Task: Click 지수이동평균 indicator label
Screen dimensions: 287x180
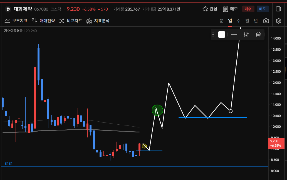Action: (x=13, y=31)
